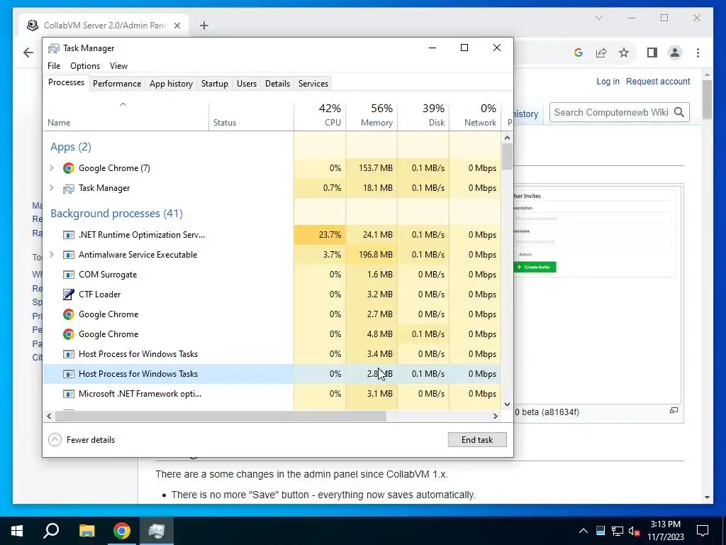Click the Task Manager horizontal scrollbar thumb
Screen dimensions: 726x545
coord(220,416)
